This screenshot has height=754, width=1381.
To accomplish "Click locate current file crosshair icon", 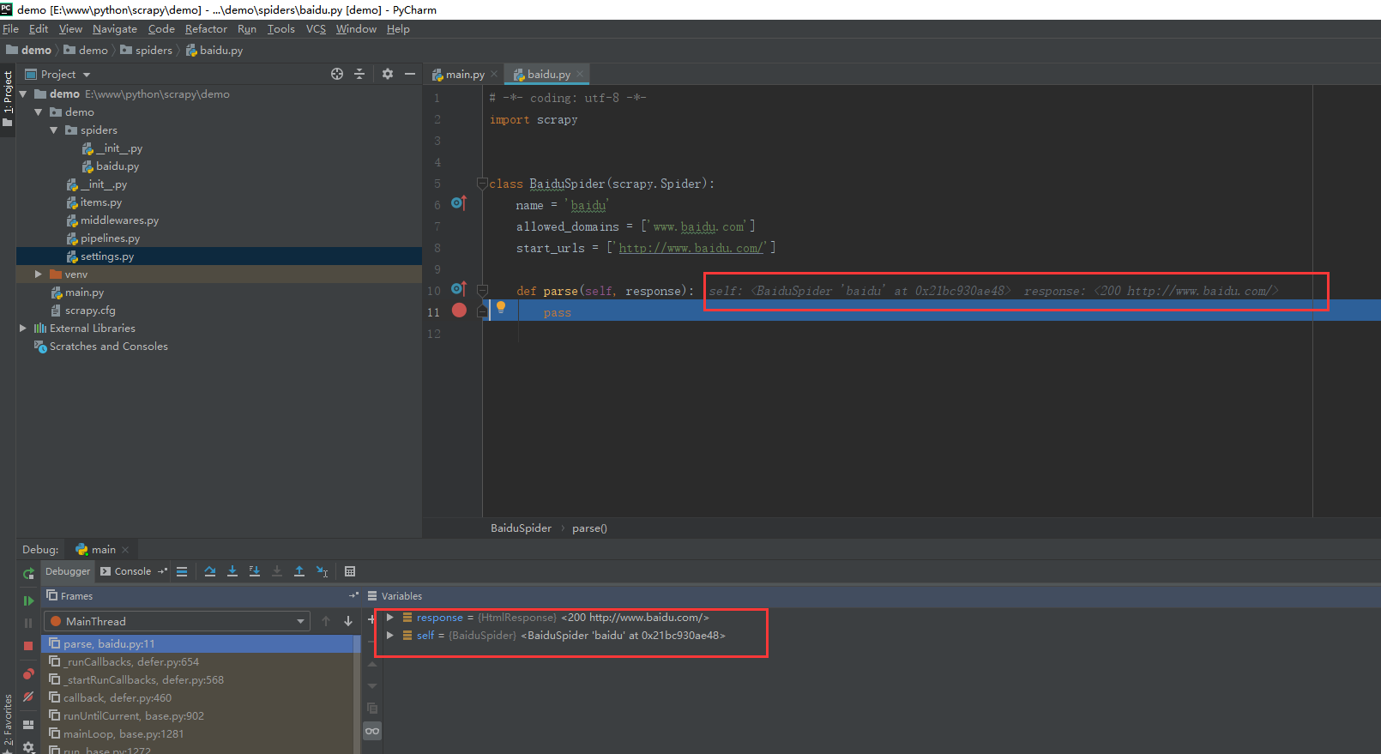I will coord(337,75).
